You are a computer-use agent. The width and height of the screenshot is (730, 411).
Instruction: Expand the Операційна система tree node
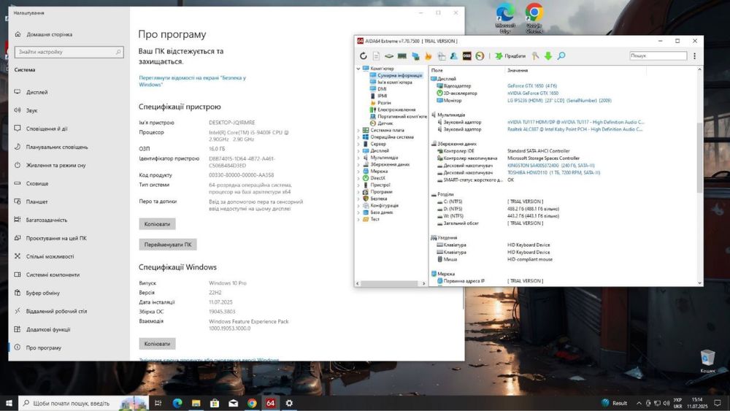point(358,137)
